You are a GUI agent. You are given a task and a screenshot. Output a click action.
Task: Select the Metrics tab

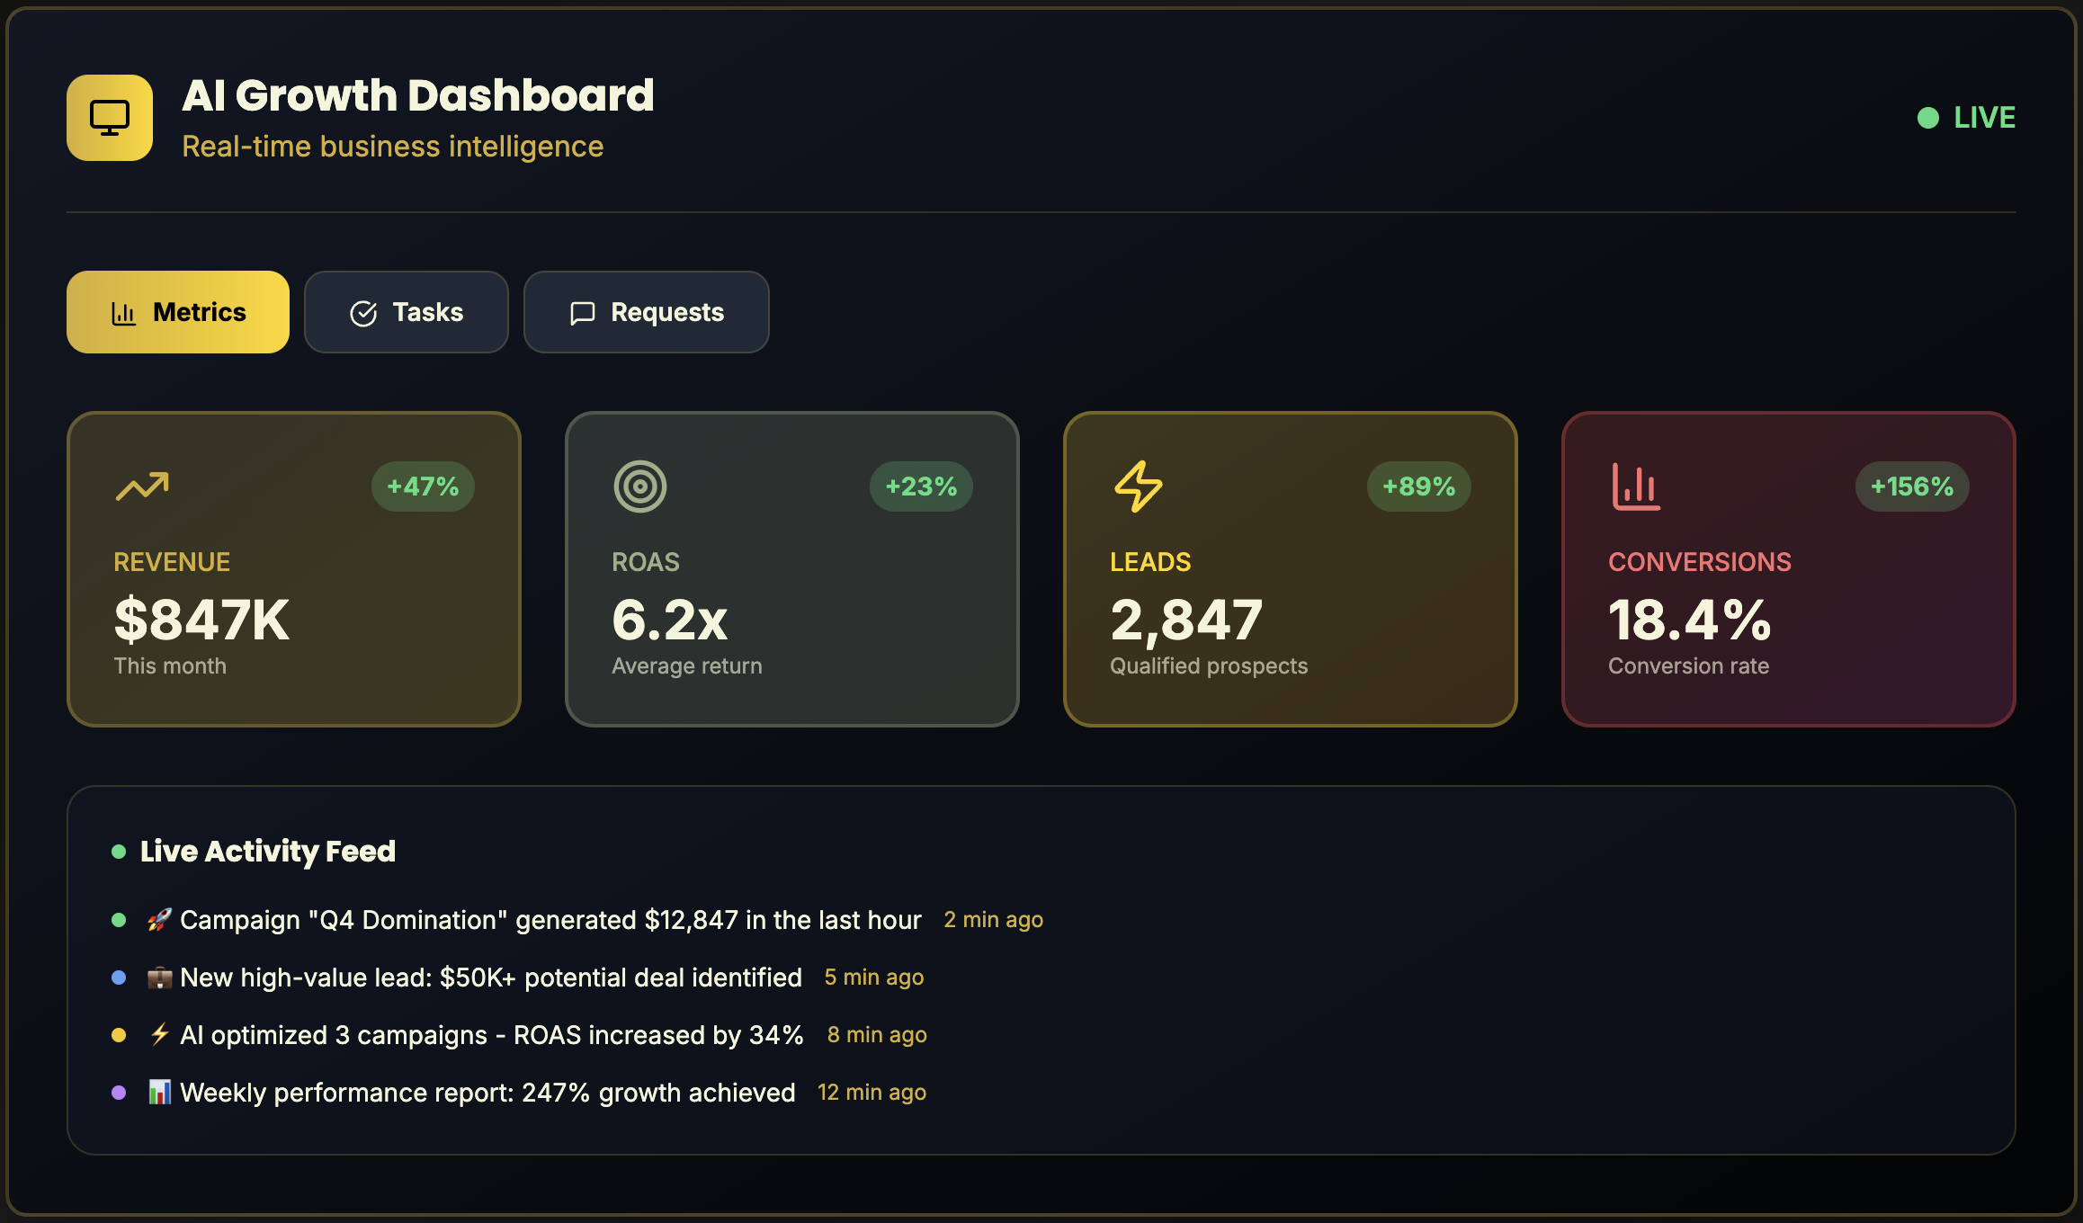178,312
